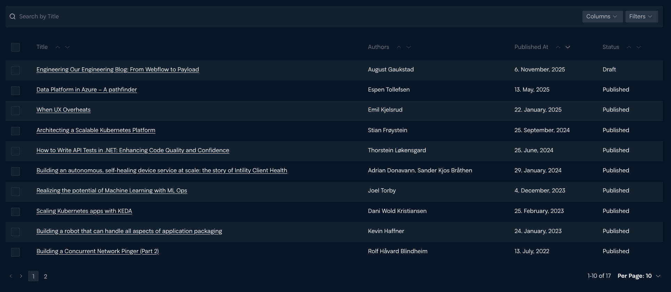This screenshot has width=671, height=292.
Task: Open the Data Platform in Azure post
Action: pyautogui.click(x=87, y=89)
